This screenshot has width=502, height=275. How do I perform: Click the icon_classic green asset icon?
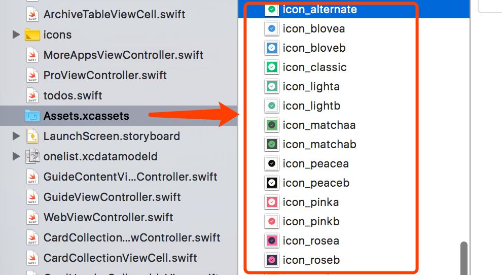272,67
